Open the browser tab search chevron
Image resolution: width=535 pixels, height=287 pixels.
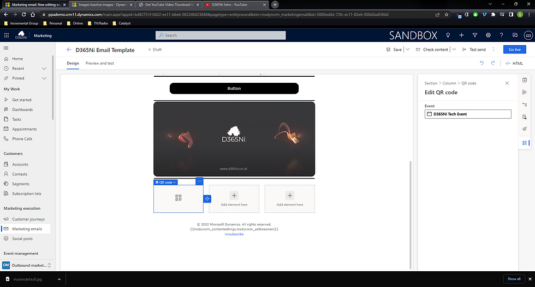pos(490,4)
